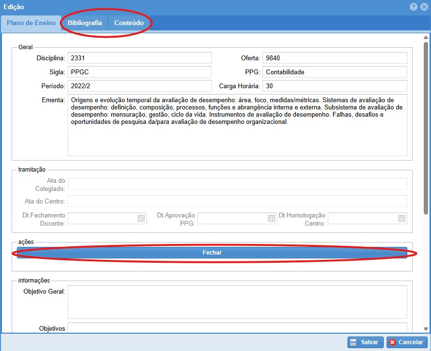Click into the Disciplina field
Screen dimensions: 431x351
139,58
